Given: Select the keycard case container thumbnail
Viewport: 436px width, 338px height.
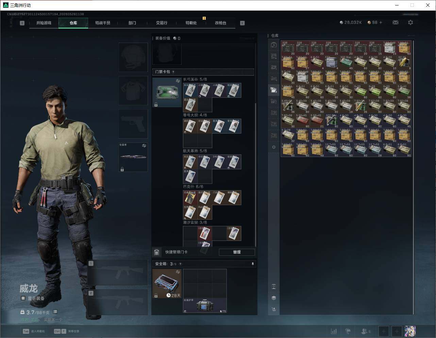Looking at the screenshot, I should click(x=167, y=92).
